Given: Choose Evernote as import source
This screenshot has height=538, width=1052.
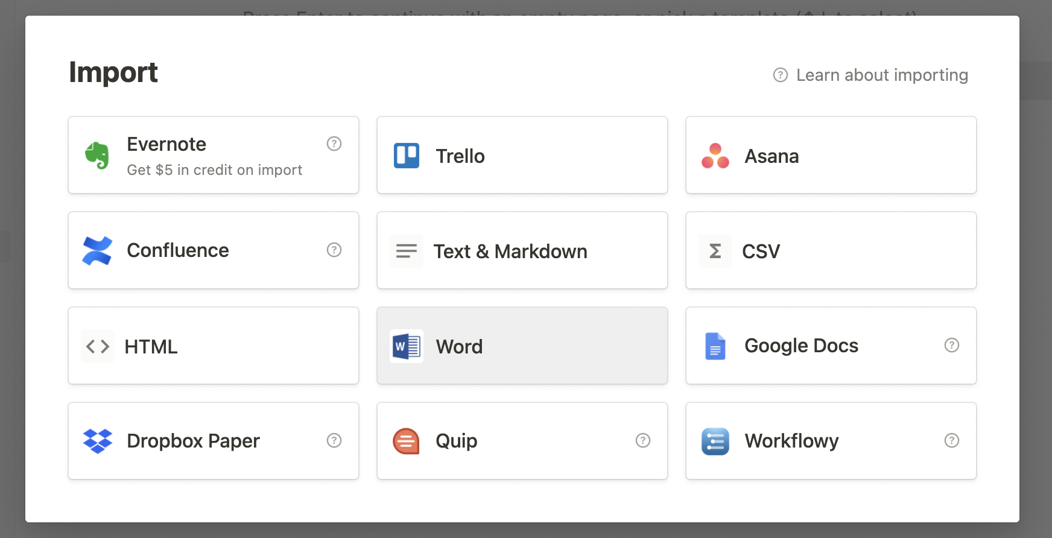Looking at the screenshot, I should (x=214, y=155).
